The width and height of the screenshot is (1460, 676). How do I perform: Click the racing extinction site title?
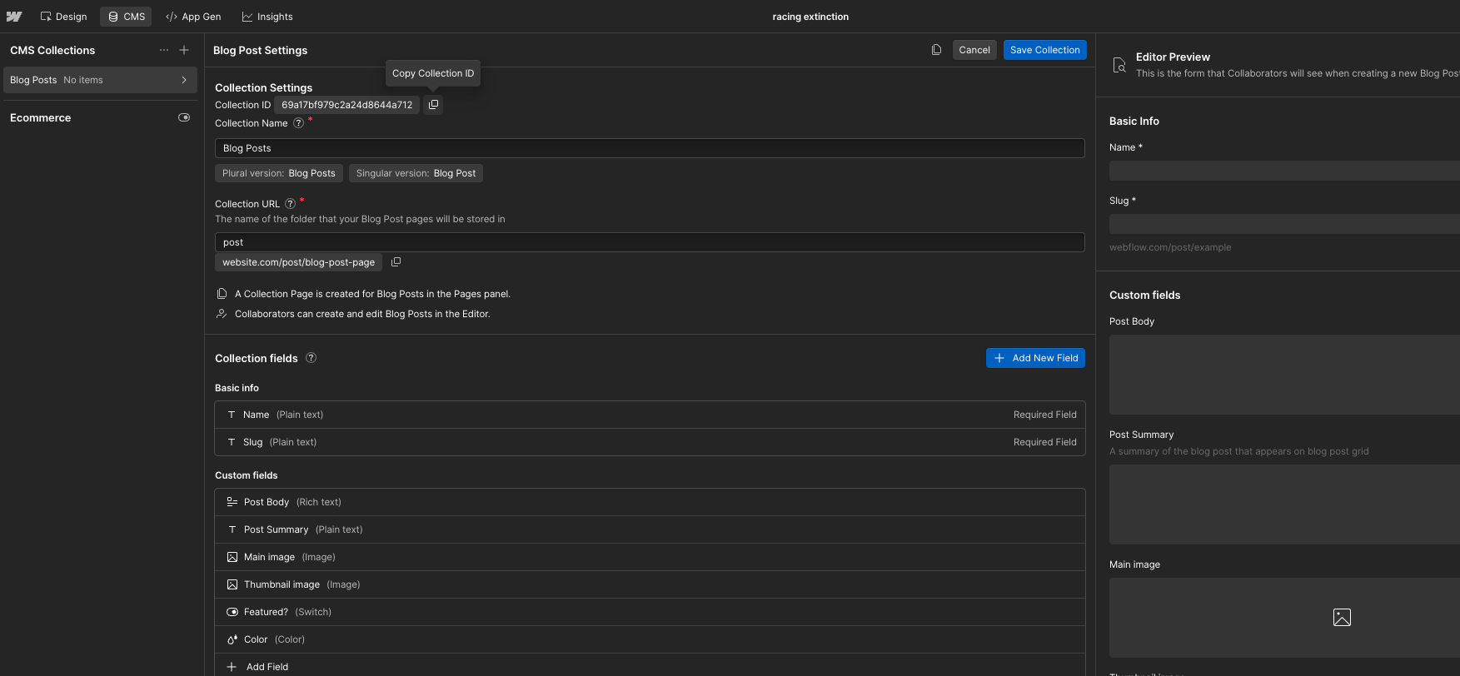(x=810, y=17)
